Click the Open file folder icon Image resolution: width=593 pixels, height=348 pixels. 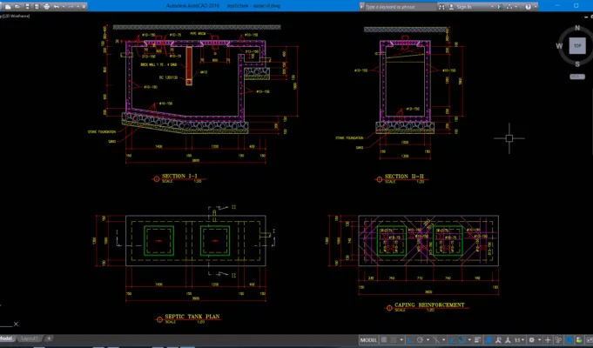(x=17, y=6)
